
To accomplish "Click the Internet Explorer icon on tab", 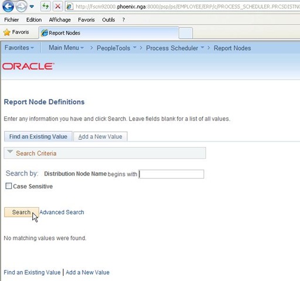I will tap(45, 33).
